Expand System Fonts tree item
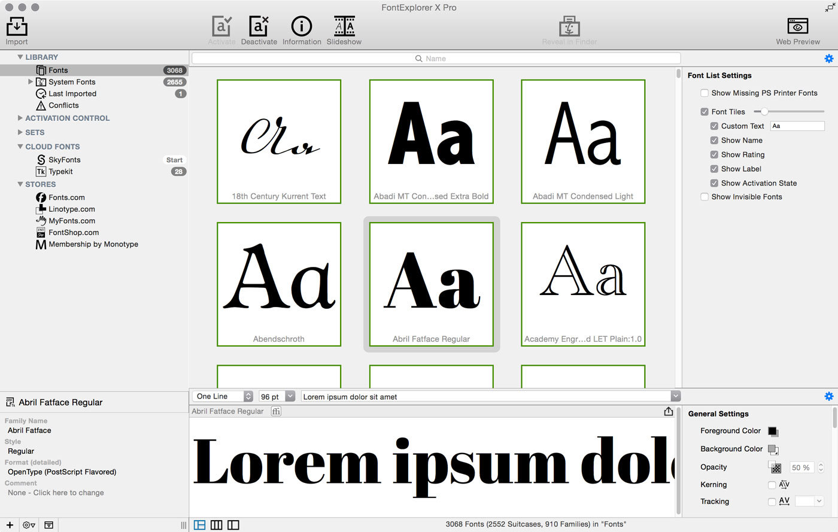This screenshot has width=838, height=532. pos(31,82)
